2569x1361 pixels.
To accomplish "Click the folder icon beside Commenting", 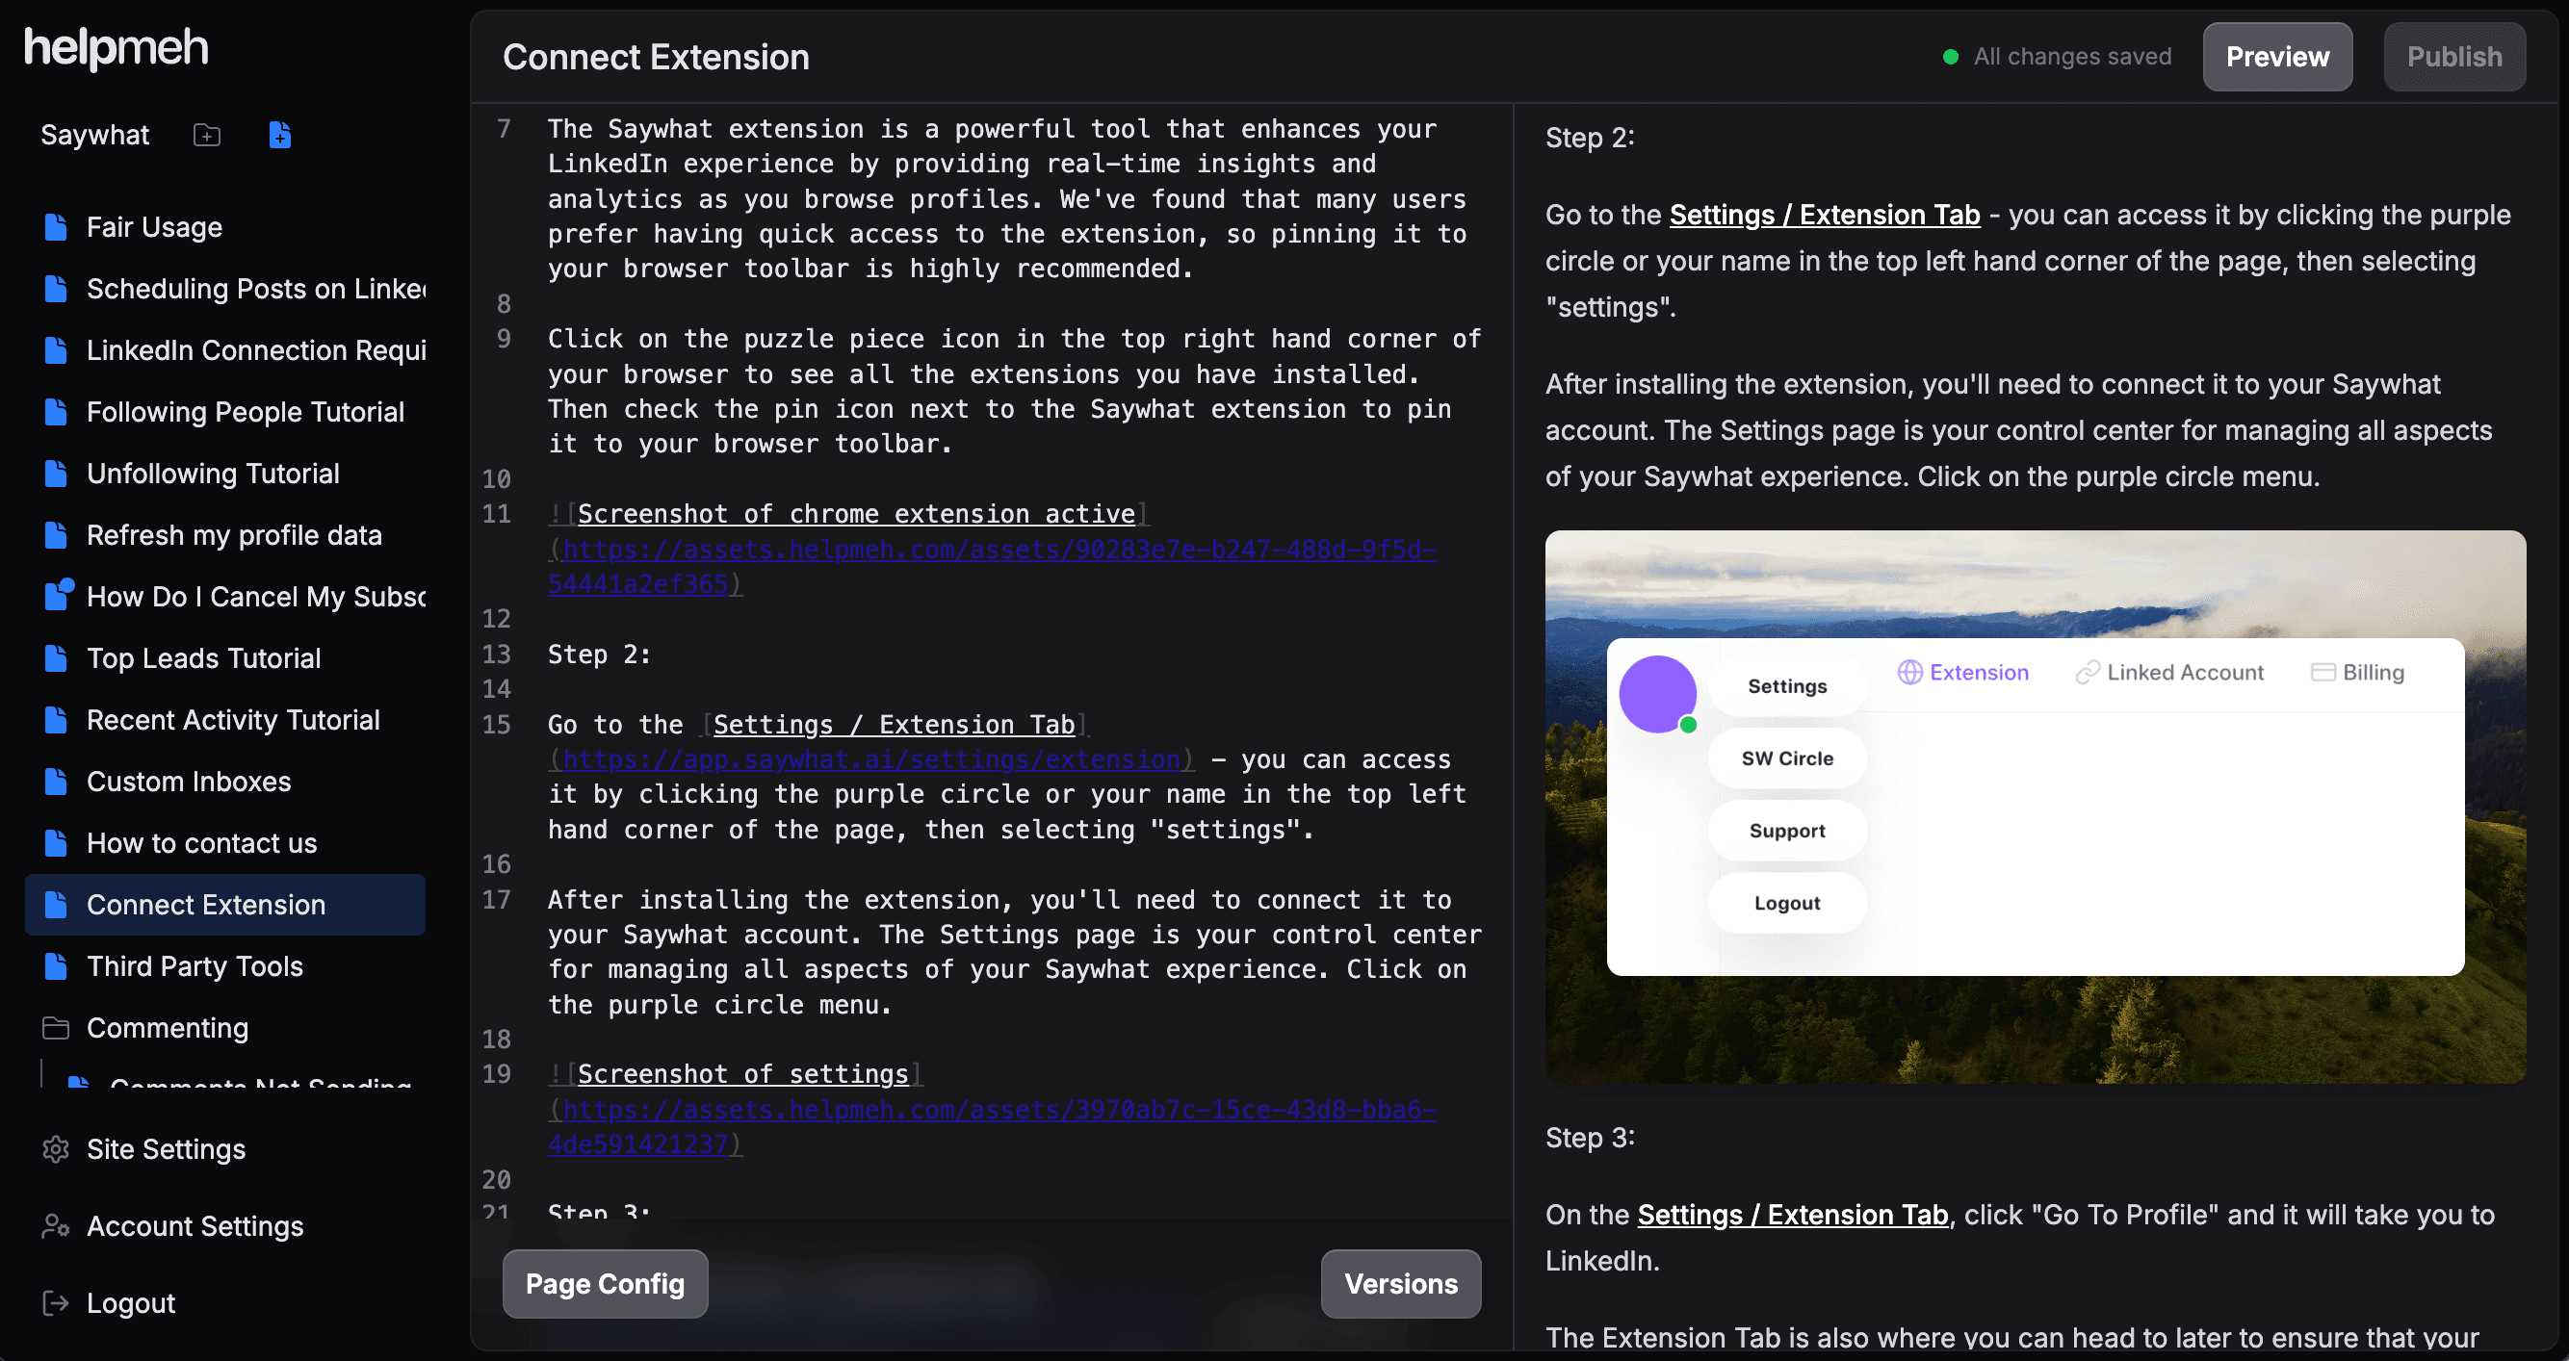I will [56, 1028].
